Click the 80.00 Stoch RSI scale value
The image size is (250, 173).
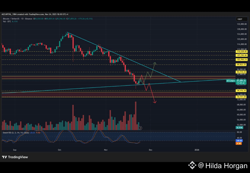click(239, 132)
